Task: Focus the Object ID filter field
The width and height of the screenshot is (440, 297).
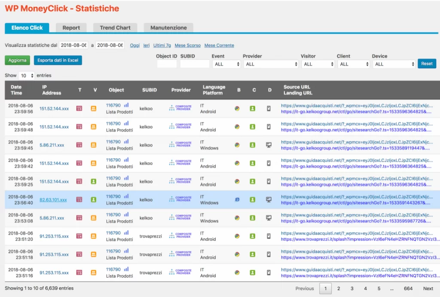Action: click(167, 64)
